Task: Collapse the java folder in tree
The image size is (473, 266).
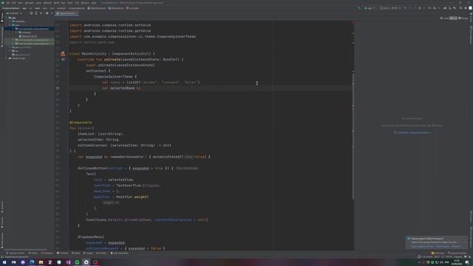Action: (10, 25)
